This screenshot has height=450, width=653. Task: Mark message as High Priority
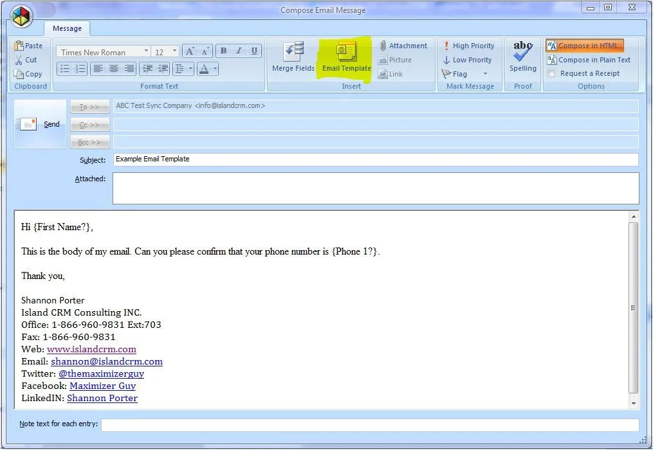[468, 46]
